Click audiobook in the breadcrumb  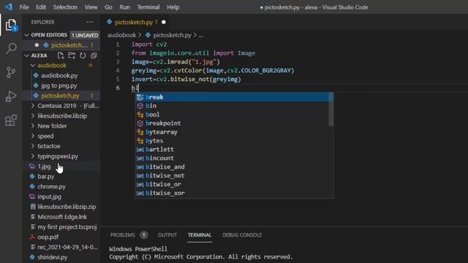click(121, 35)
